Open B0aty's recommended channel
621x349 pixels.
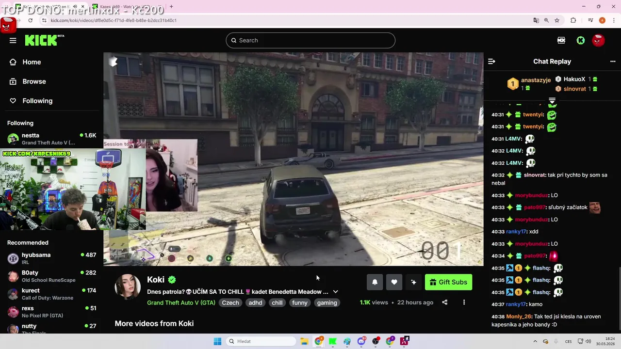tap(51, 276)
